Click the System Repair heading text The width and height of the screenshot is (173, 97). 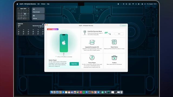[x=53, y=60]
